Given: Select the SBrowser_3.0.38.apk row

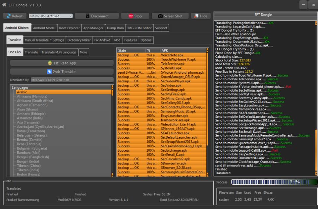Looking at the screenshot, I should (162, 168).
